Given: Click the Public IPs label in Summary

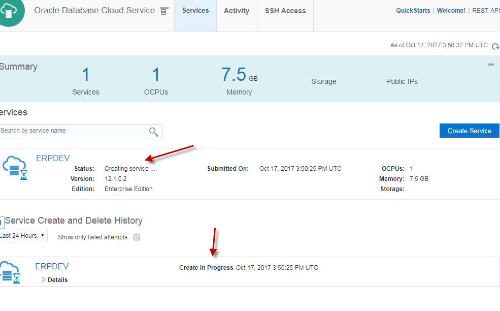Looking at the screenshot, I should 402,81.
